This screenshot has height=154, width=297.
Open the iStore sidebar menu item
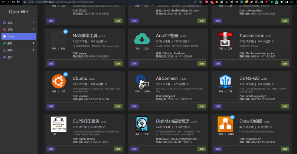(x=19, y=36)
